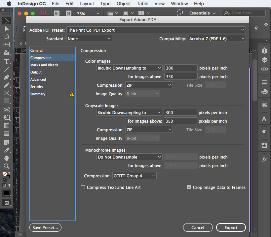This screenshot has height=237, width=271.
Task: Open CCITT Group 4 compression dropdown
Action: [x=134, y=176]
